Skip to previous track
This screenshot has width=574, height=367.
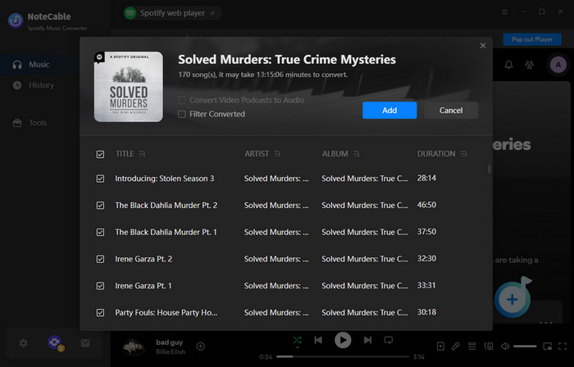[x=318, y=340]
